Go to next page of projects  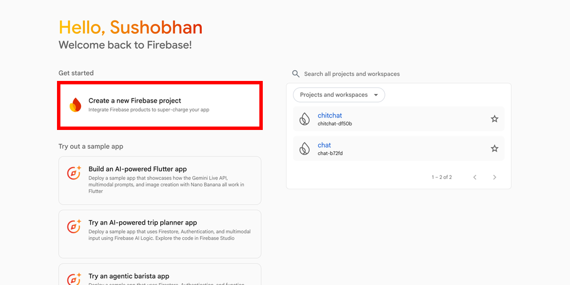pos(495,177)
